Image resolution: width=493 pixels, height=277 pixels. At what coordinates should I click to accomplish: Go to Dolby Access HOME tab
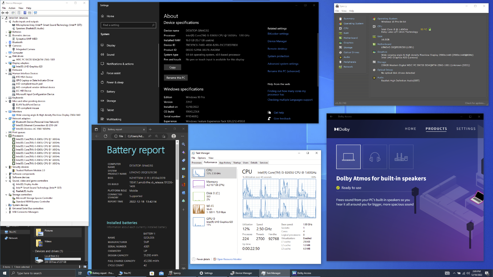click(x=410, y=129)
